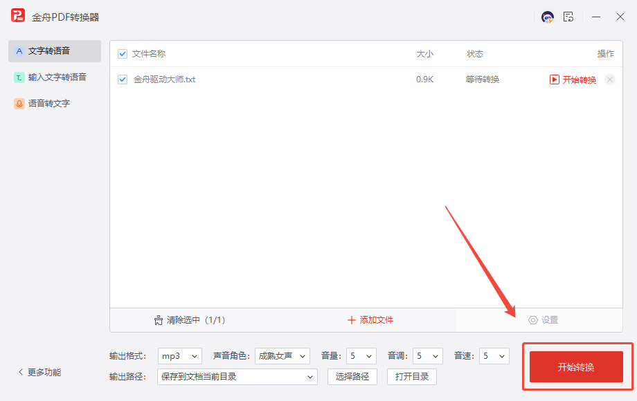The height and width of the screenshot is (401, 637).
Task: Click the 输出格式 label
Action: (x=127, y=356)
